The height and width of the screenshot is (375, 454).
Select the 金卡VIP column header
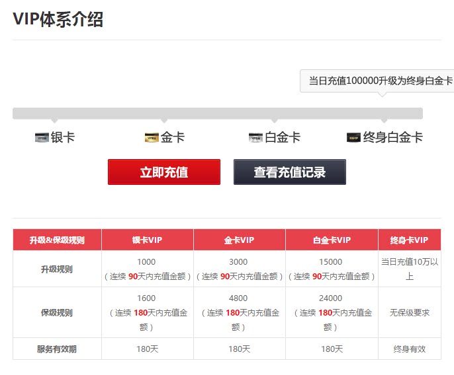pyautogui.click(x=239, y=240)
